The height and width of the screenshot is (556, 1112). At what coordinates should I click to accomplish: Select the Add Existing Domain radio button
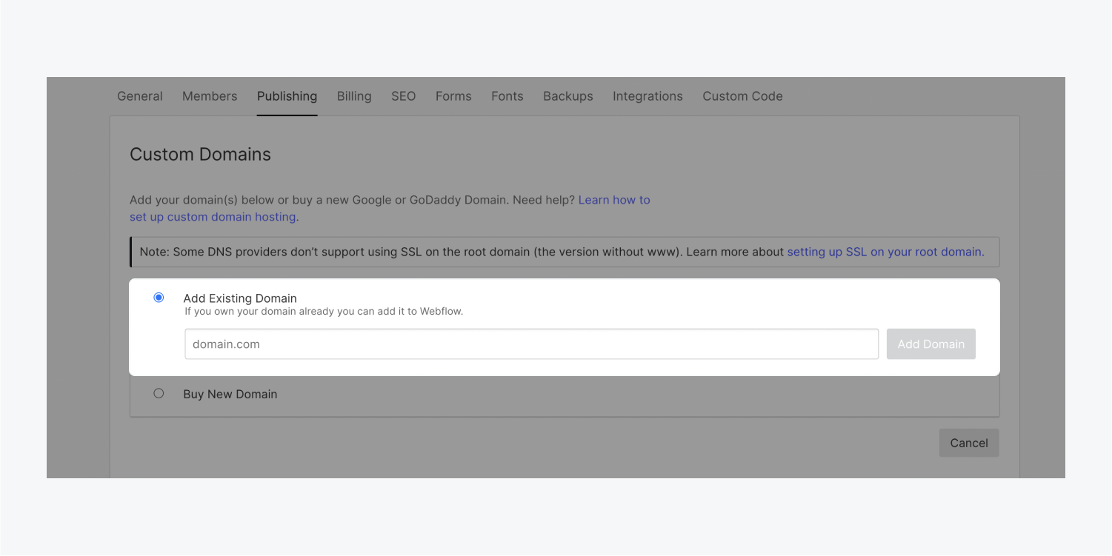(159, 298)
